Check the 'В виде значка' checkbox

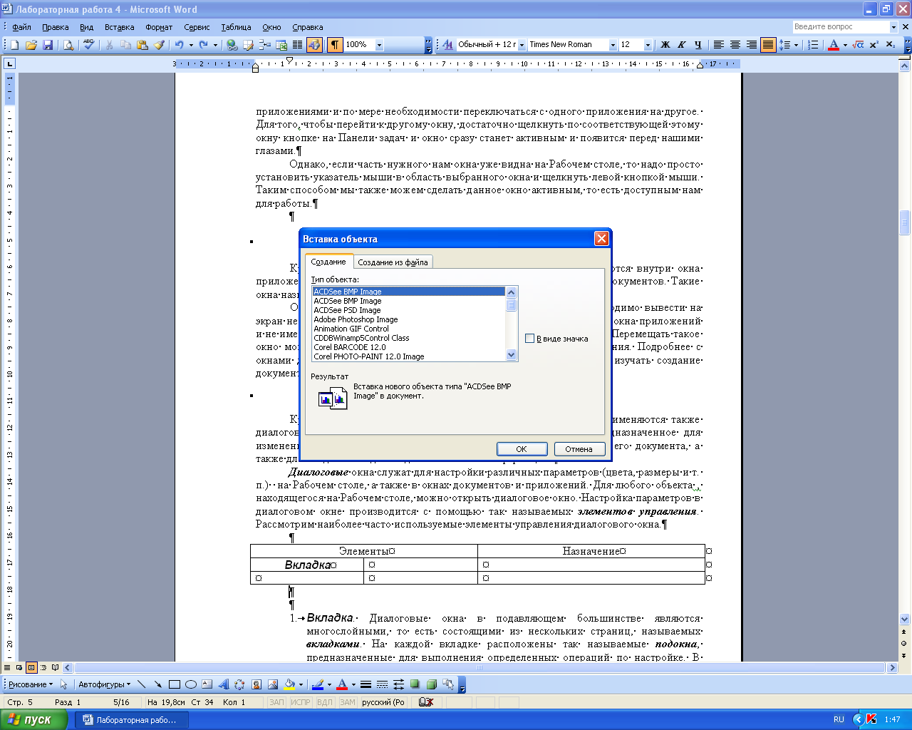click(529, 339)
